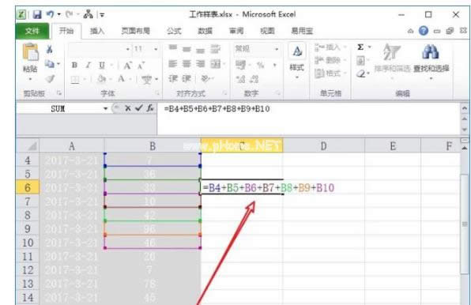Click the Insert Function fx icon
Image resolution: width=471 pixels, height=305 pixels.
(x=150, y=108)
